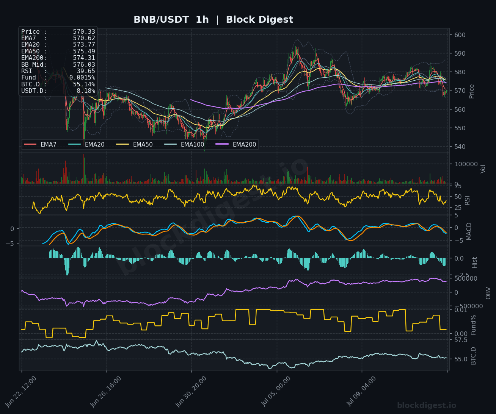Click the BTC.D value 55.14%
Screen dimensions: 496x414
click(x=84, y=84)
